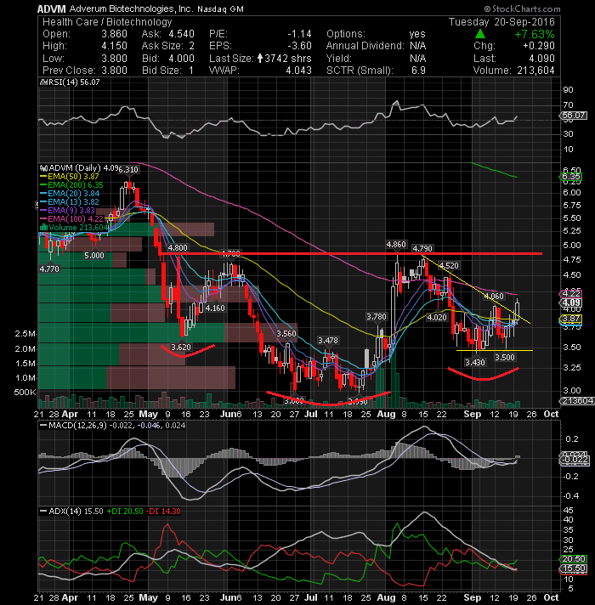
Task: Click the 6.310 peak price label
Action: tap(128, 169)
